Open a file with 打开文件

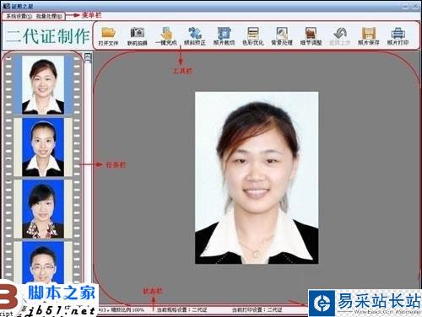pos(108,36)
